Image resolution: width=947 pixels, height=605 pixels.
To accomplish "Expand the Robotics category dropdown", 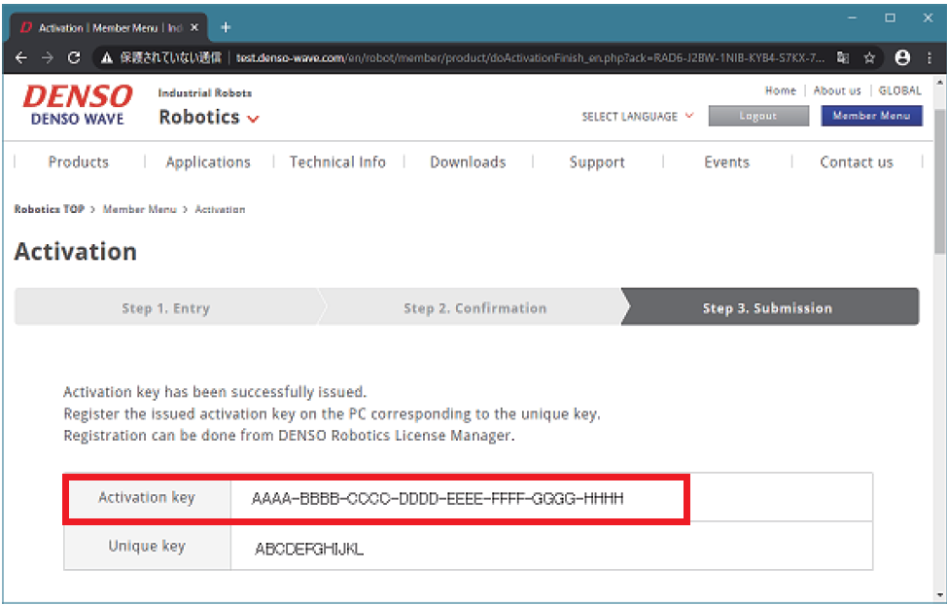I will pos(209,118).
